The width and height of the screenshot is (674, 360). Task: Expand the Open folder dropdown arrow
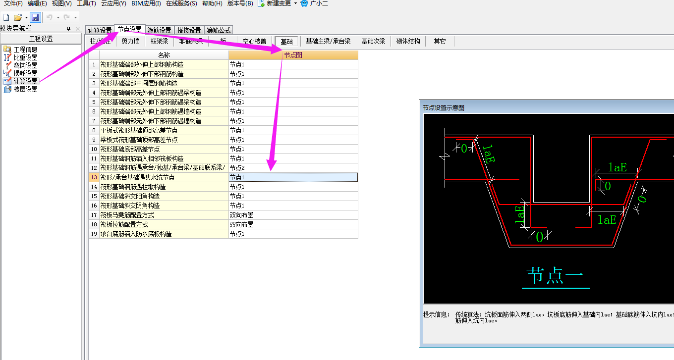pyautogui.click(x=26, y=17)
